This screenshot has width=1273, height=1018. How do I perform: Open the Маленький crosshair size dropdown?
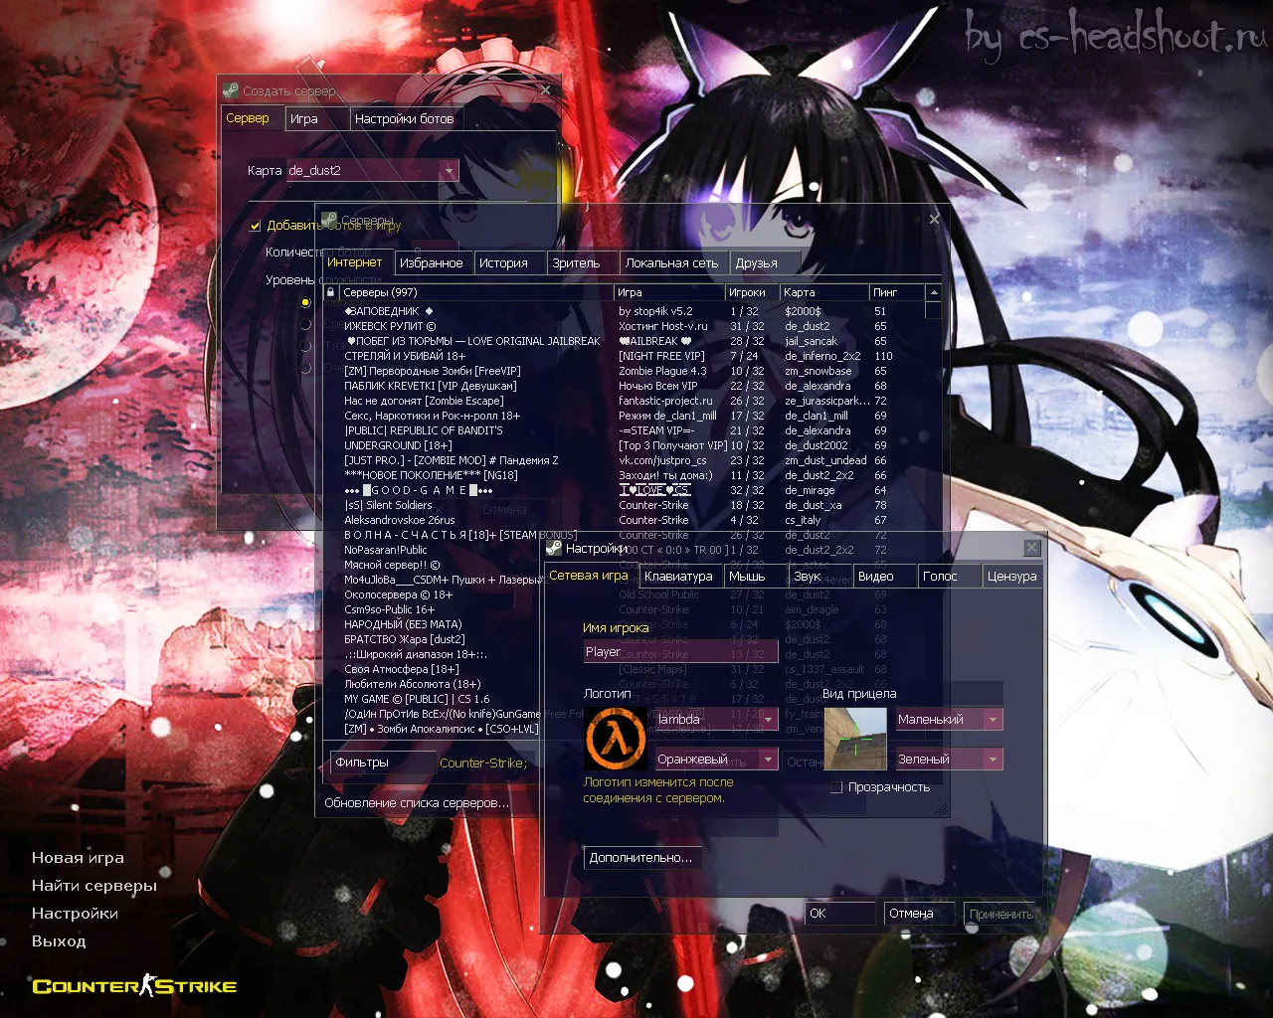992,720
